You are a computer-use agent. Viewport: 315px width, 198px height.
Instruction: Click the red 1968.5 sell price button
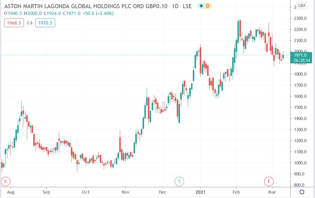click(14, 22)
